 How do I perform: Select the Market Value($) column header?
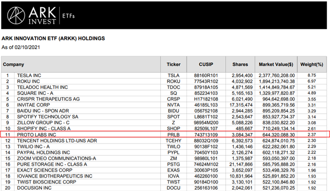[276, 64]
